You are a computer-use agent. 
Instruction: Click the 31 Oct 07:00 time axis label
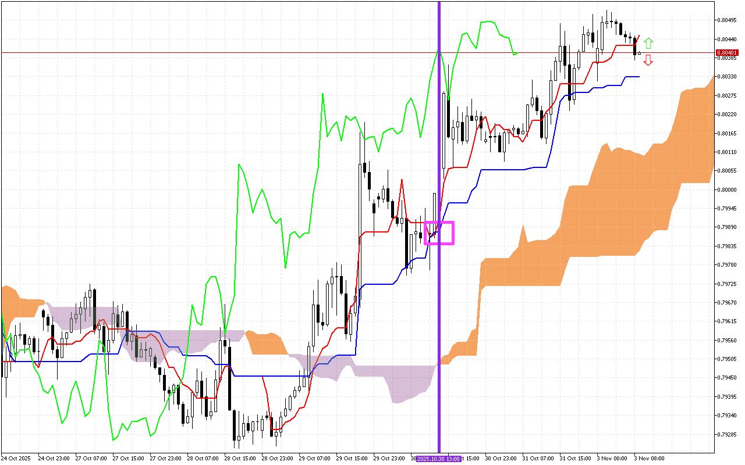pyautogui.click(x=537, y=459)
